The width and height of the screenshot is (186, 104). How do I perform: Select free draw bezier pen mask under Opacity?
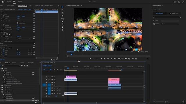(x=10, y=34)
